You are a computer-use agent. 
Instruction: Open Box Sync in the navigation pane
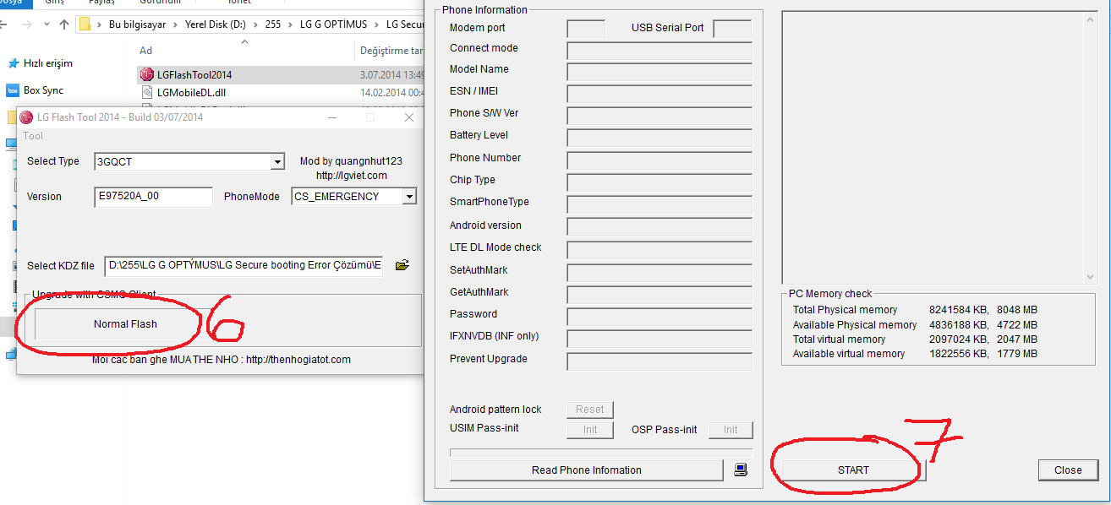(x=43, y=90)
